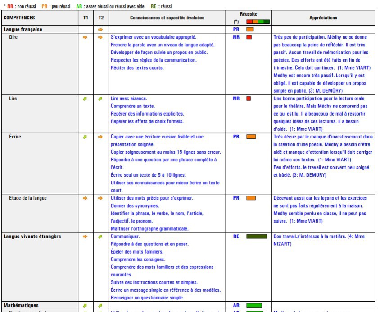Click the orange T1 arrow for Dire
380x312 pixels.
(85, 37)
